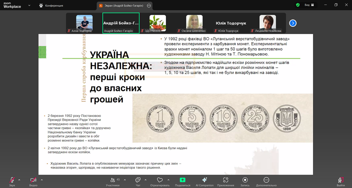Expand the arrow next to Участники
This screenshot has width=352, height=188.
click(x=123, y=180)
